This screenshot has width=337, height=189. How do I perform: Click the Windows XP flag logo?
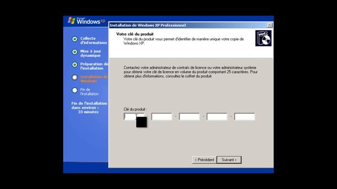pyautogui.click(x=72, y=21)
